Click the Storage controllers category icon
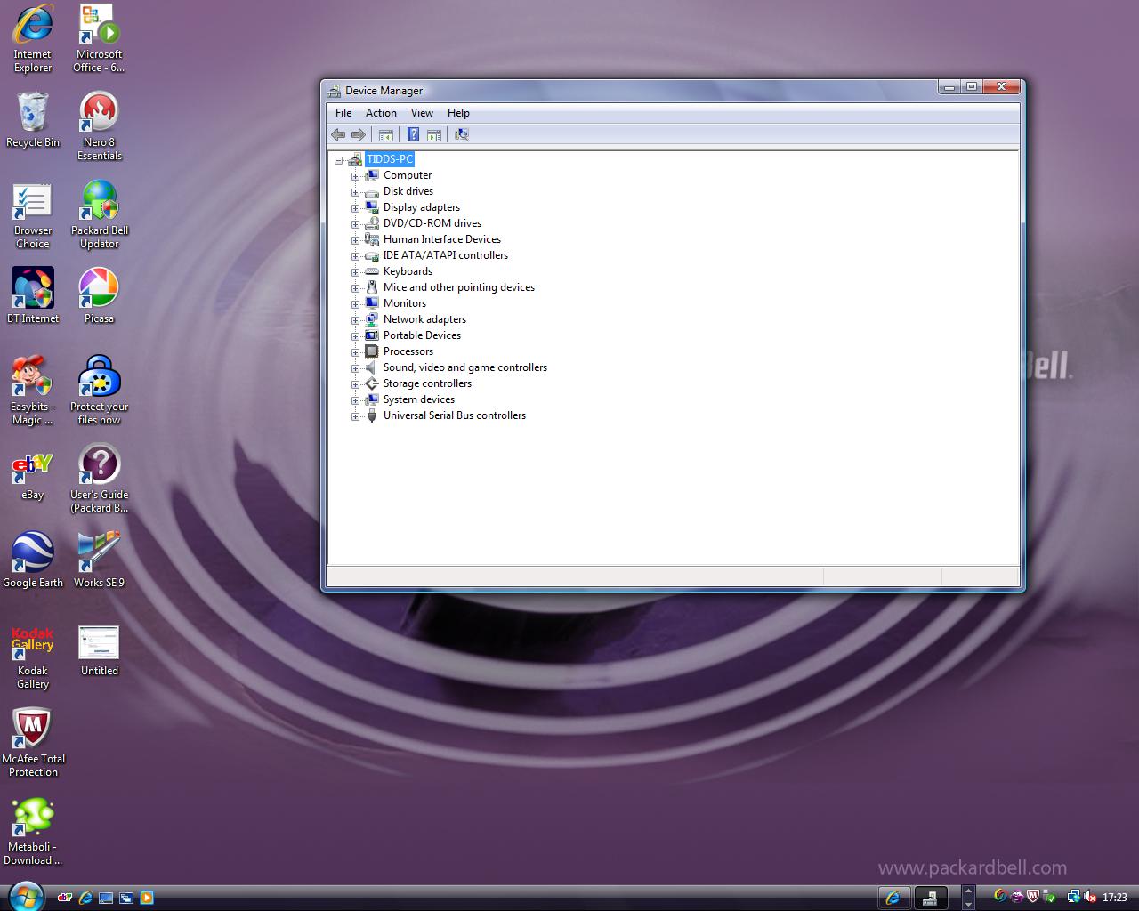Image resolution: width=1139 pixels, height=911 pixels. pos(372,383)
